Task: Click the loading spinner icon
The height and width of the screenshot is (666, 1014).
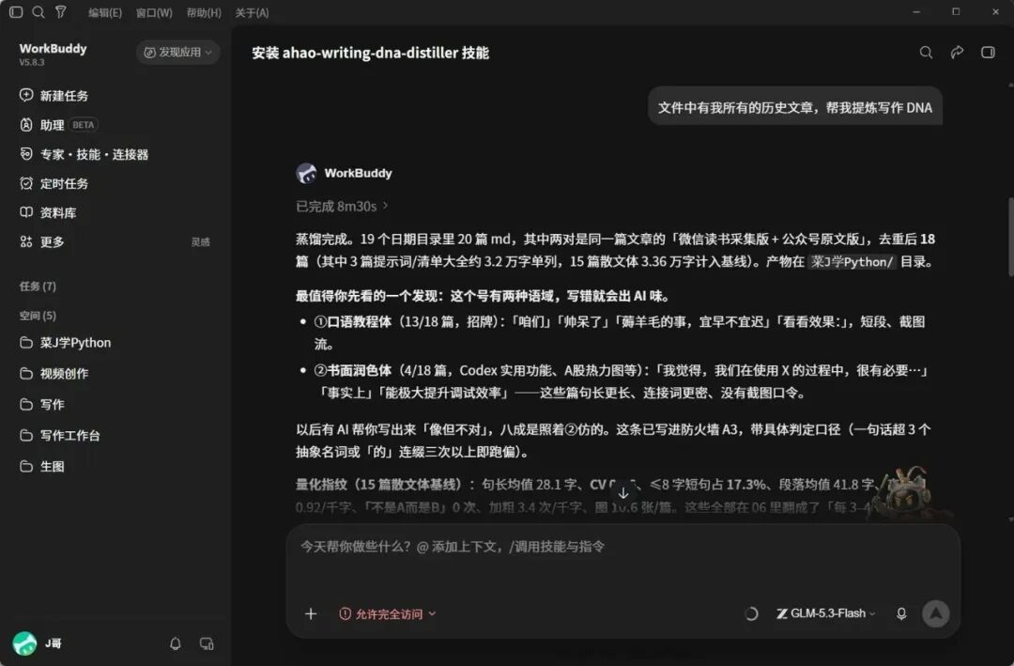Action: click(751, 613)
